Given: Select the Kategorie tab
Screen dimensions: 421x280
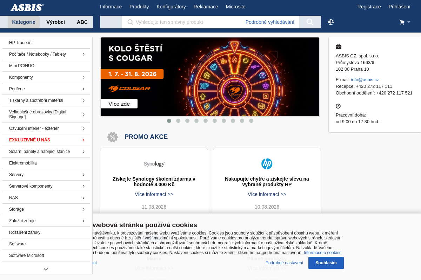Looking at the screenshot, I should point(24,22).
